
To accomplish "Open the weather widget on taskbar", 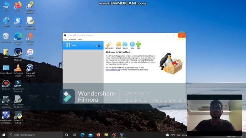I will click(x=176, y=135).
